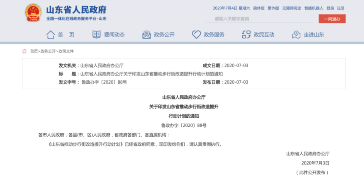This screenshot has width=364, height=179.
Task: Click the 发布日期 value 2020-07-03
Action: click(236, 82)
